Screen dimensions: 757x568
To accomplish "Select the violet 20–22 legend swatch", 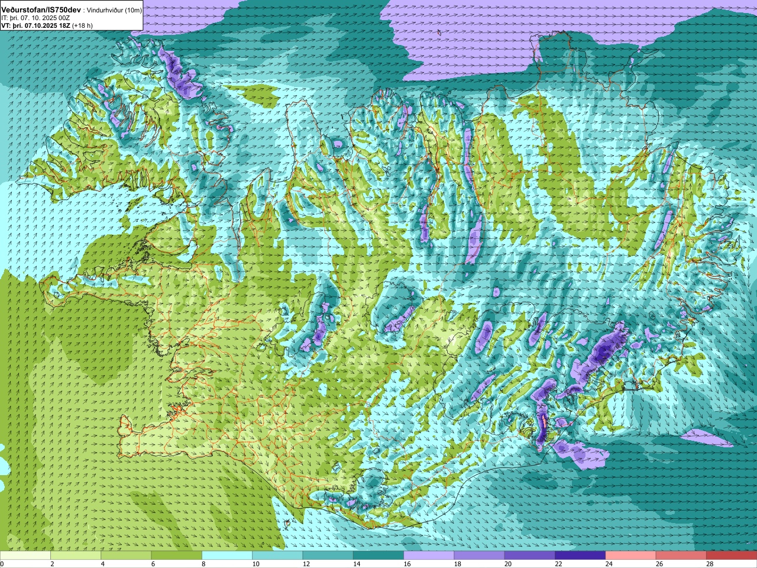I will coord(530,556).
